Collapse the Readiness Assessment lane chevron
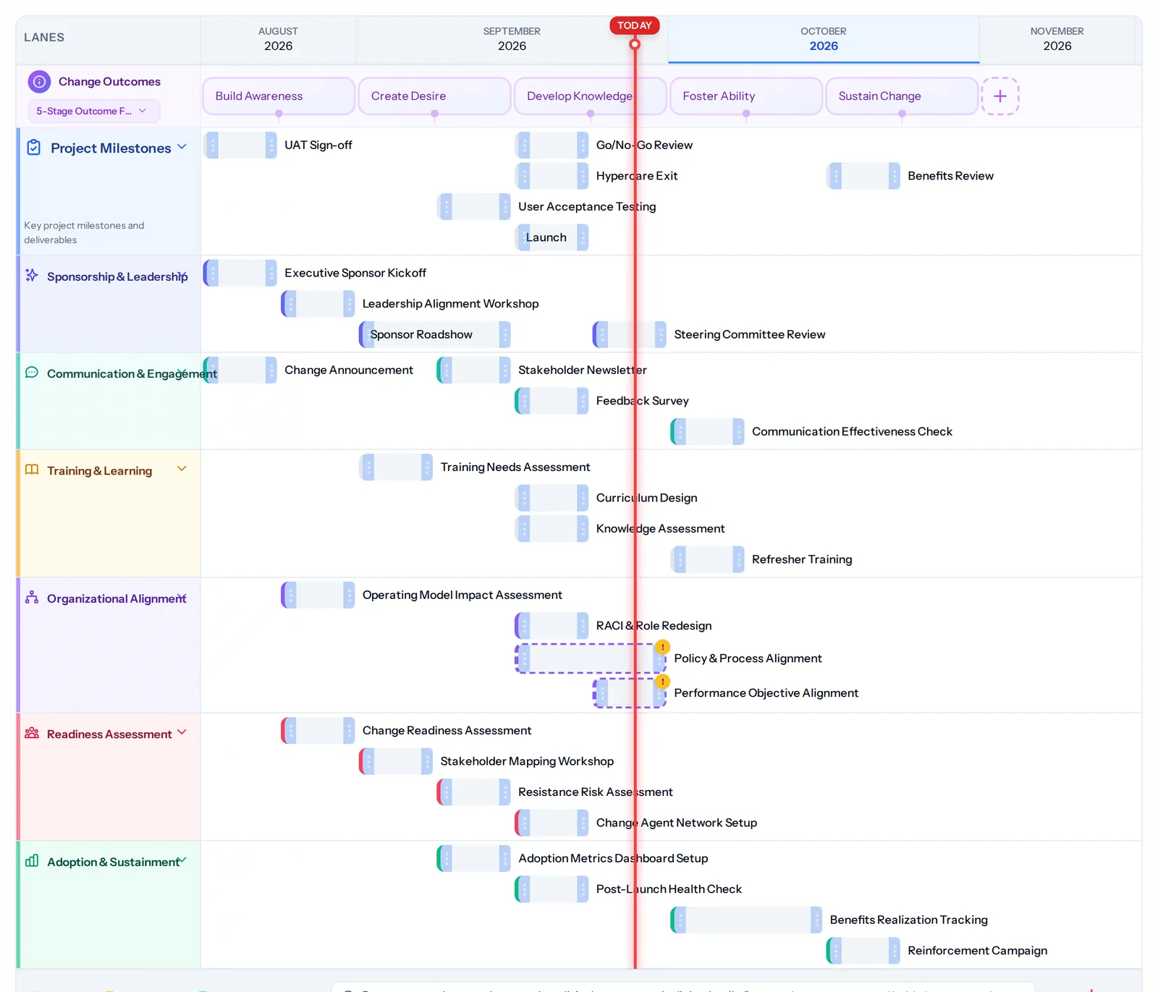The height and width of the screenshot is (992, 1158). (x=182, y=732)
